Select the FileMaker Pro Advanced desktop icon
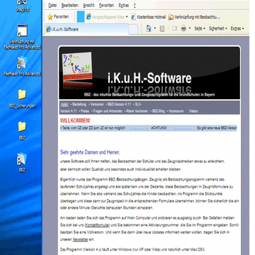This screenshot has width=255, height=255. point(22,66)
